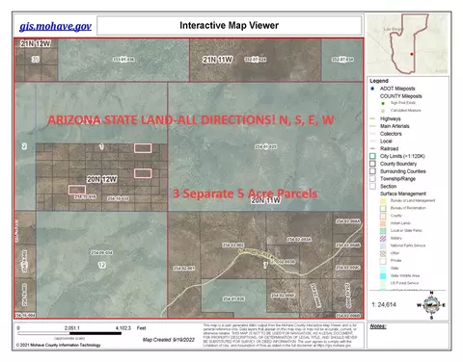Click the US Forest Service legend label
The image size is (463, 362).
(x=404, y=283)
